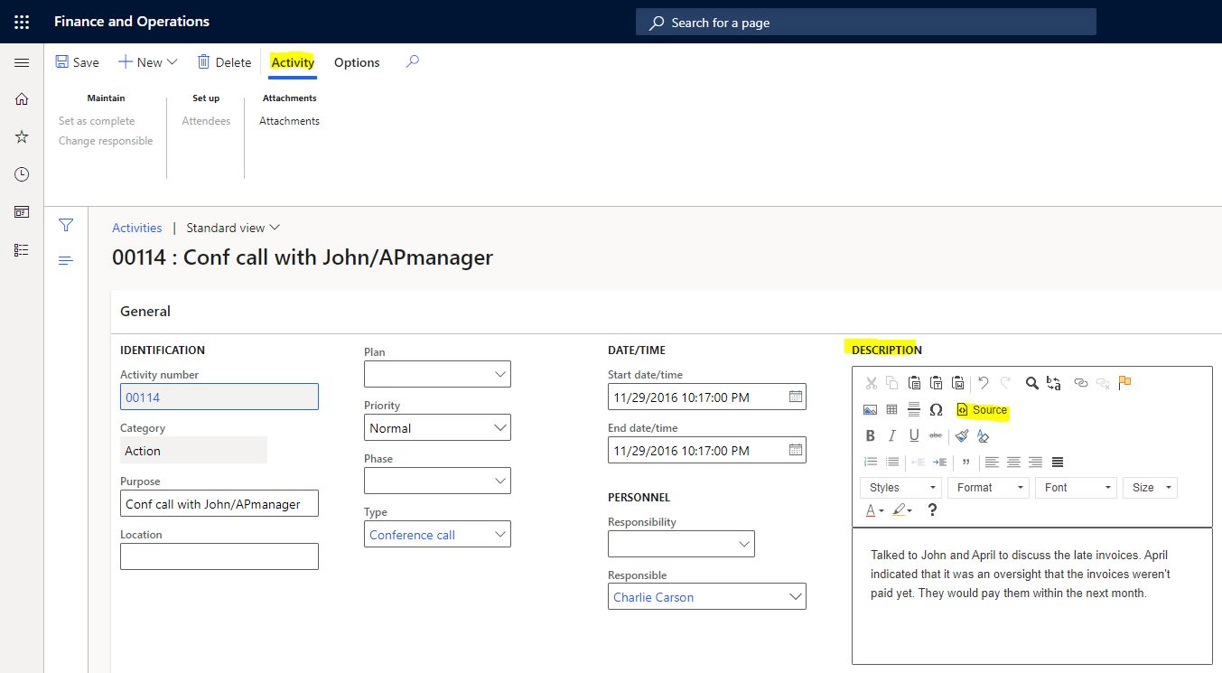The width and height of the screenshot is (1222, 673).
Task: Open the app launcher waffle menu
Action: 22,22
